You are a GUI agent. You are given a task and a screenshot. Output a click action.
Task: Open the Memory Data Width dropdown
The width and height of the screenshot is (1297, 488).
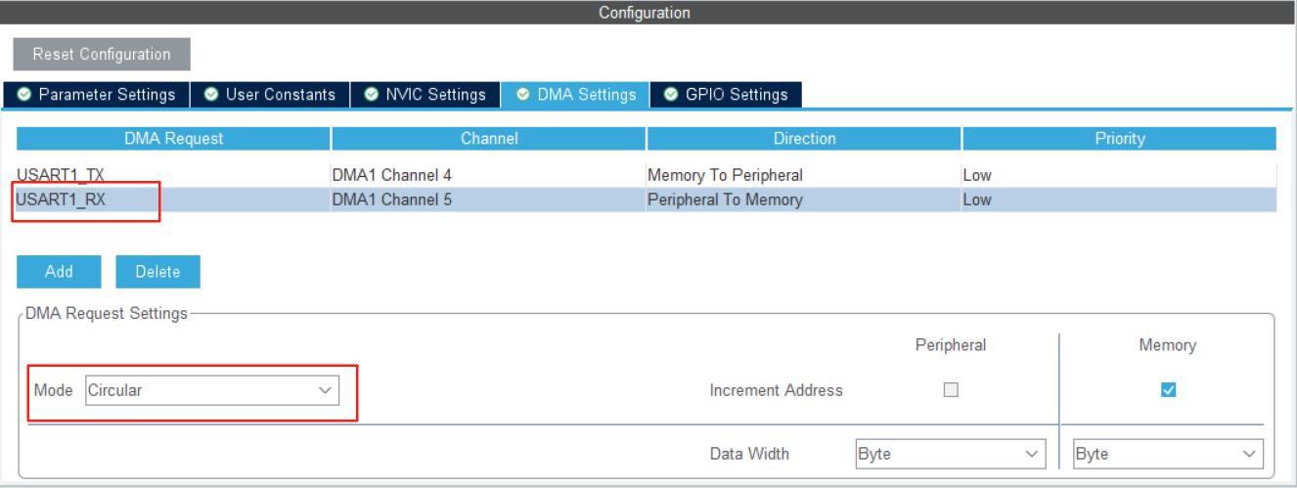1168,454
